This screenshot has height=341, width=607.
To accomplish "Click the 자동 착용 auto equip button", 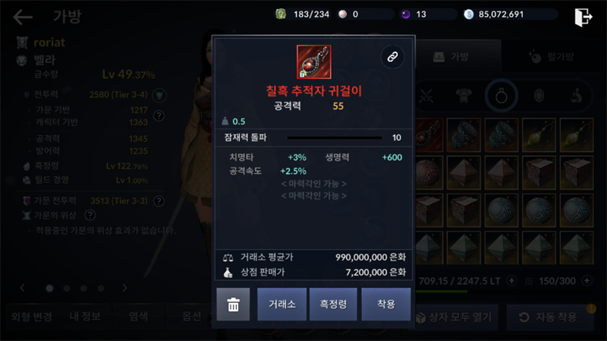I will coord(550,317).
